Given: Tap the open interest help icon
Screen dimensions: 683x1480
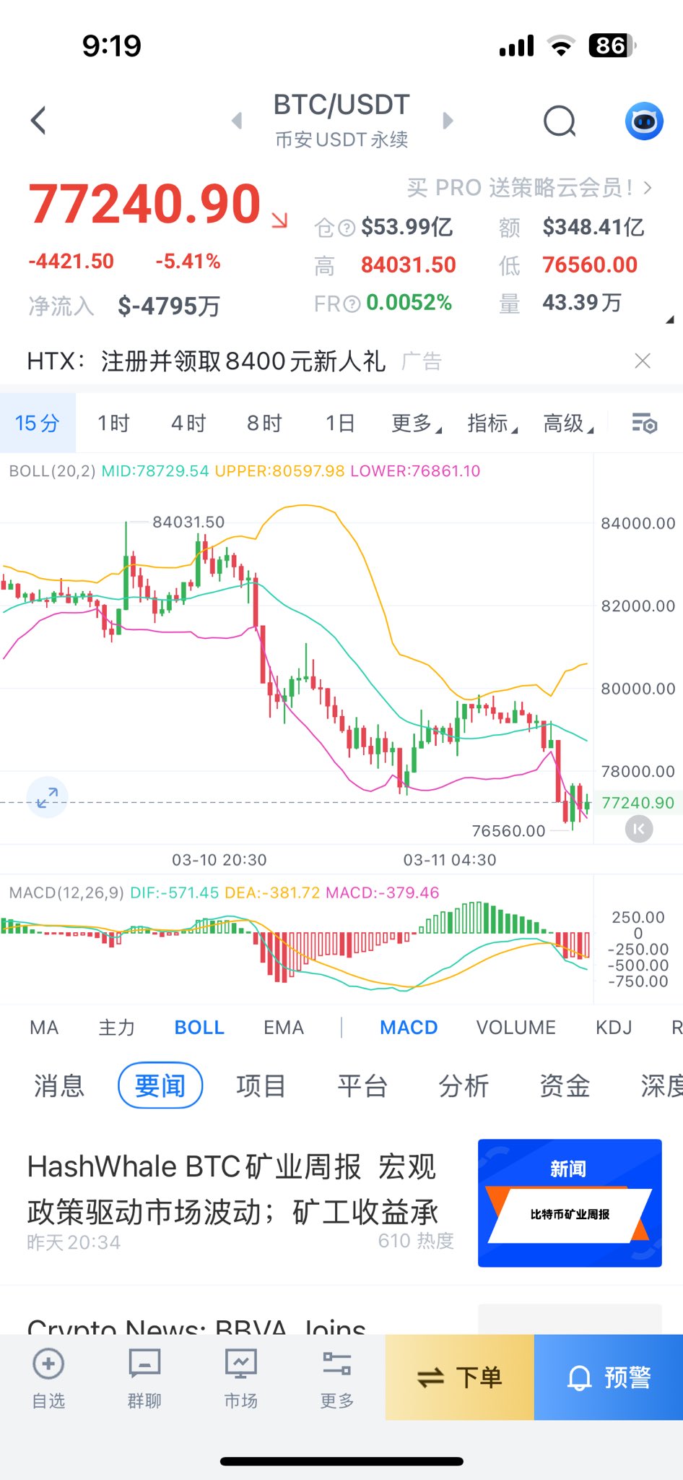Looking at the screenshot, I should click(347, 228).
